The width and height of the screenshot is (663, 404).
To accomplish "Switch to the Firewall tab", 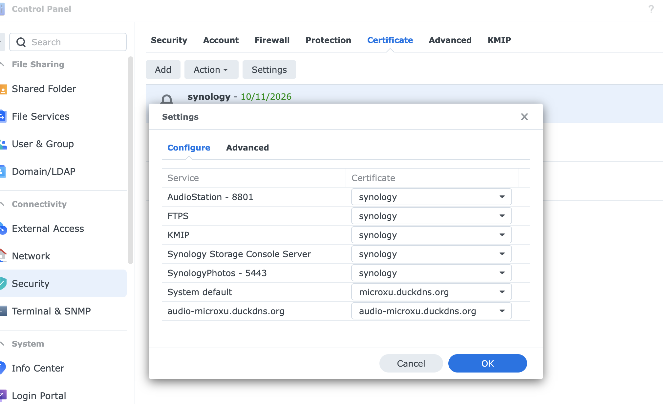I will point(272,40).
